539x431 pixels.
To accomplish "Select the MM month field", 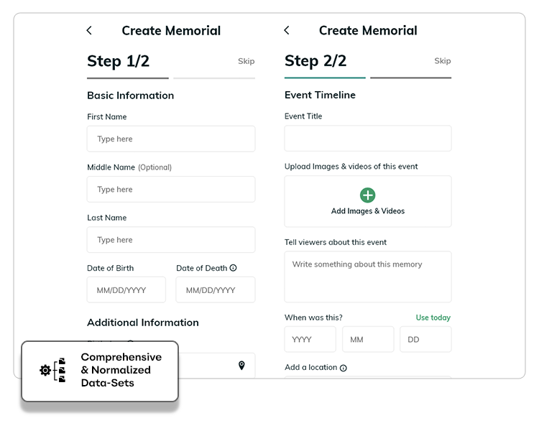I will pyautogui.click(x=368, y=339).
